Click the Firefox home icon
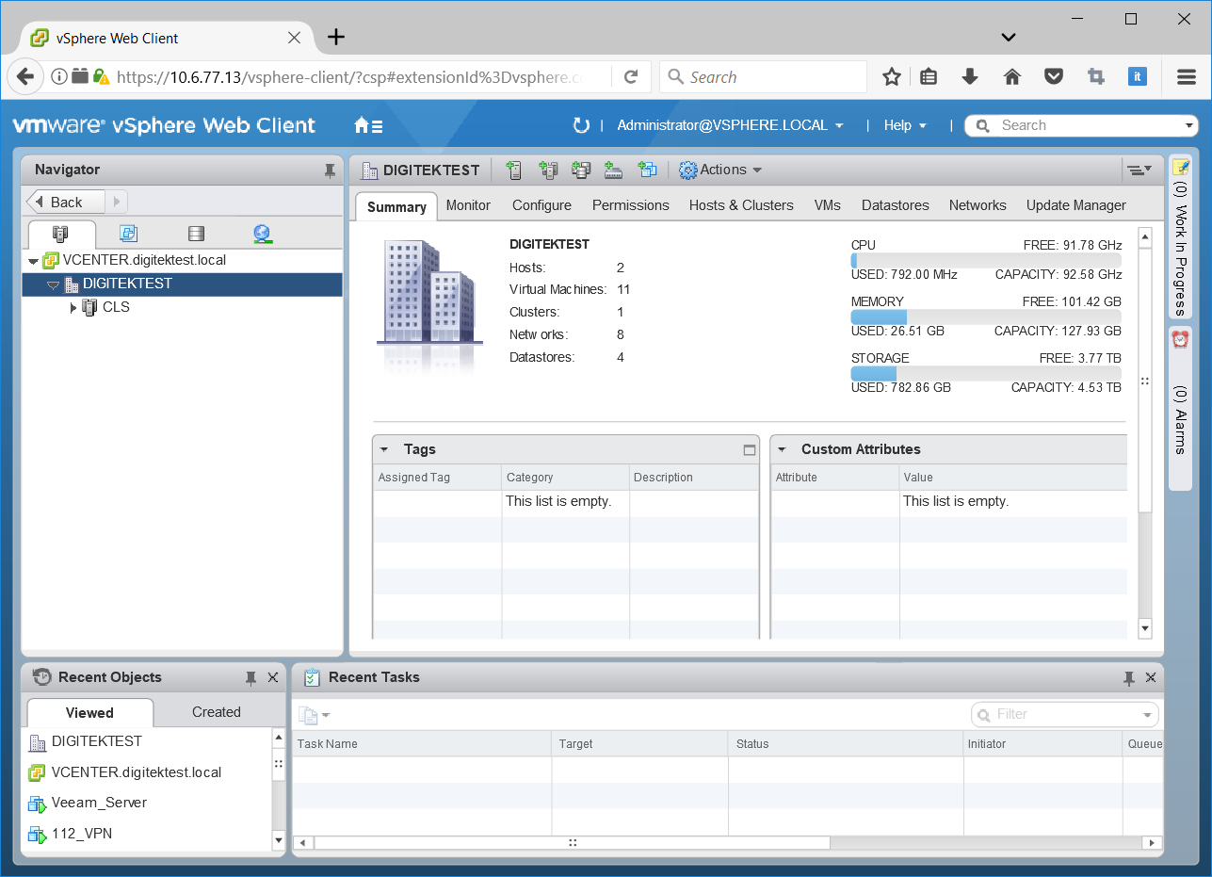1212x877 pixels. tap(1012, 77)
